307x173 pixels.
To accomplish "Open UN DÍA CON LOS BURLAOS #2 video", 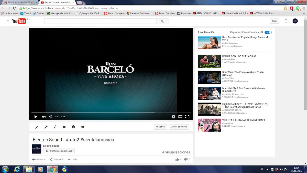I will point(239,56).
